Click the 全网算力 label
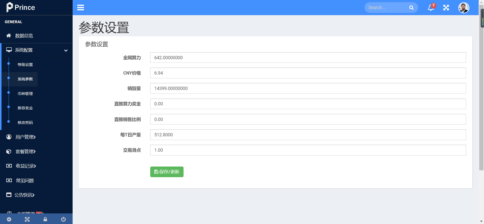This screenshot has width=484, height=224. pyautogui.click(x=132, y=58)
